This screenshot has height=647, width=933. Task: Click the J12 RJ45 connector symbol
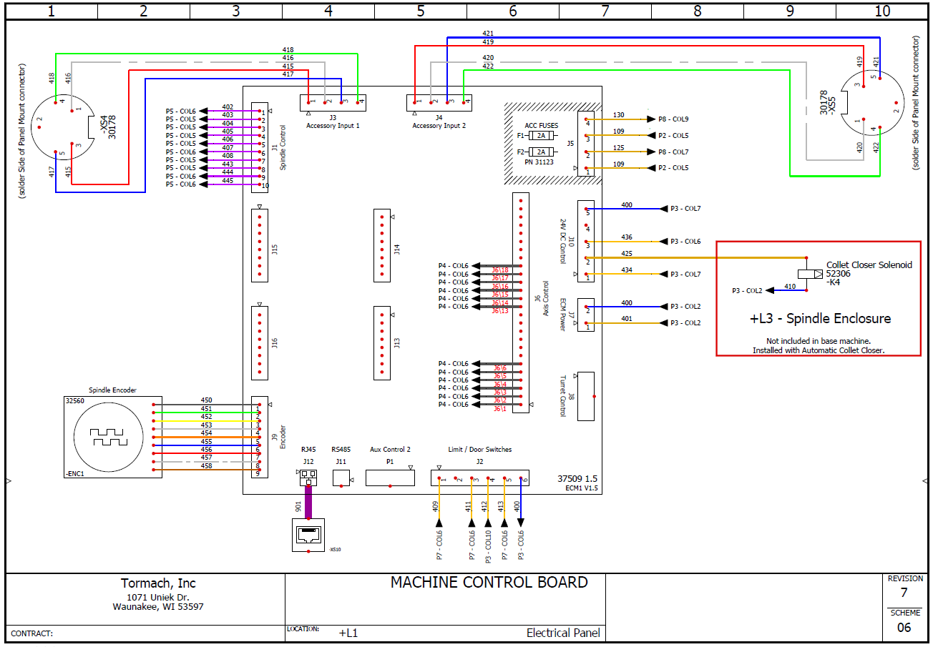tap(308, 477)
